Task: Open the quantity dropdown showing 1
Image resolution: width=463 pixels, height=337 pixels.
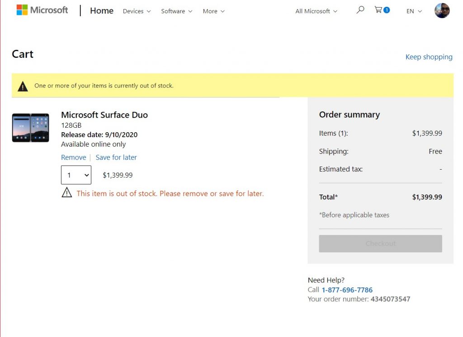Action: tap(76, 175)
